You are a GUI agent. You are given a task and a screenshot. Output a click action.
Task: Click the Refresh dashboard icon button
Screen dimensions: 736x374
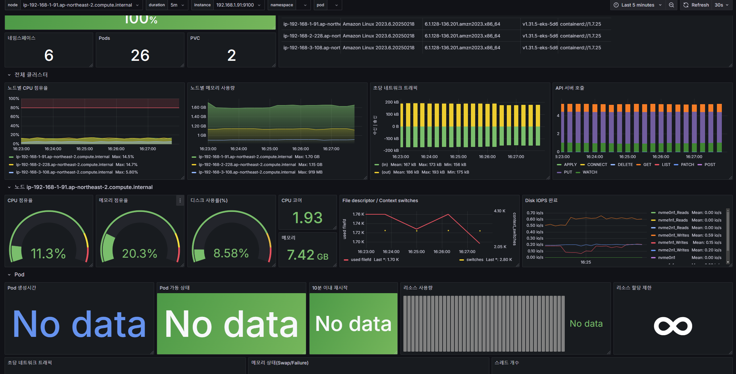coord(686,5)
